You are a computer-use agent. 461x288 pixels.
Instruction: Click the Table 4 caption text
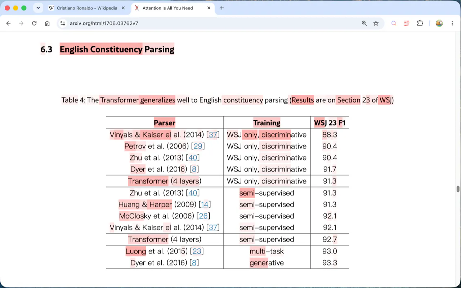point(227,100)
